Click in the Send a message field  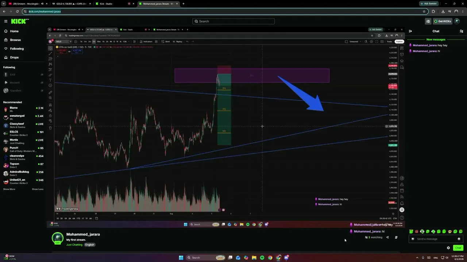click(436, 239)
